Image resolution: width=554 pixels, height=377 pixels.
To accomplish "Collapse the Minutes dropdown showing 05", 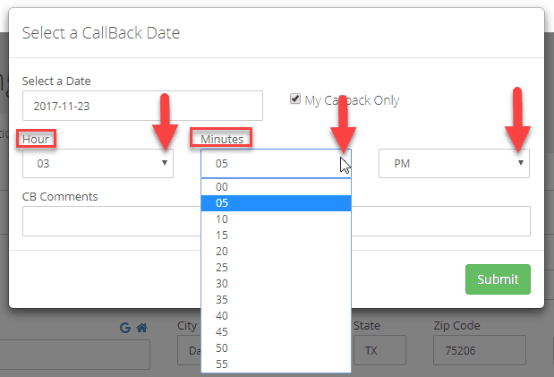I will pos(276,163).
